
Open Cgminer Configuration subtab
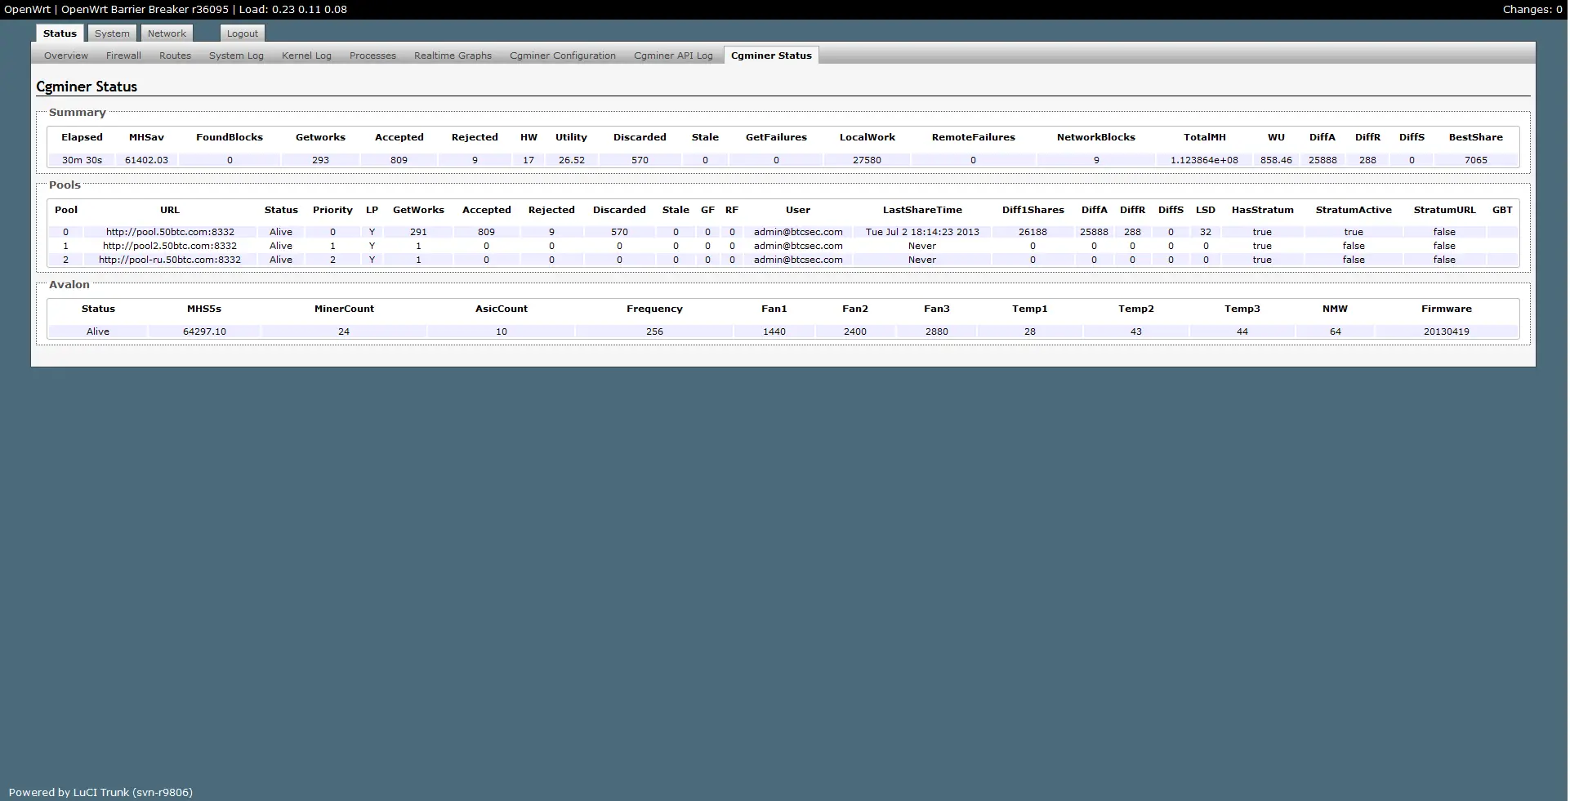[x=563, y=56]
